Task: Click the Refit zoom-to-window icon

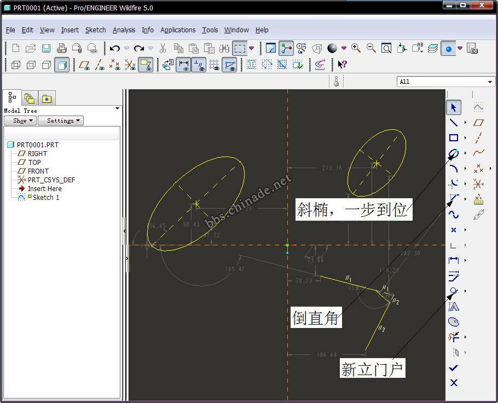Action: point(386,48)
